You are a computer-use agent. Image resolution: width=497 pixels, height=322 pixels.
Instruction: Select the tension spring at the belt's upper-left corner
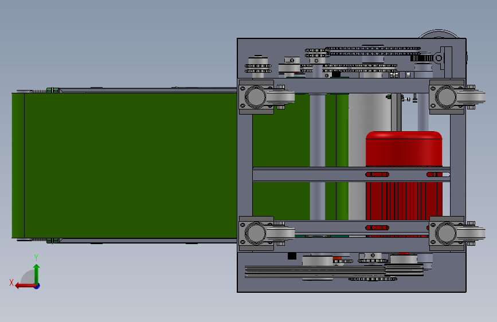pyautogui.click(x=39, y=91)
